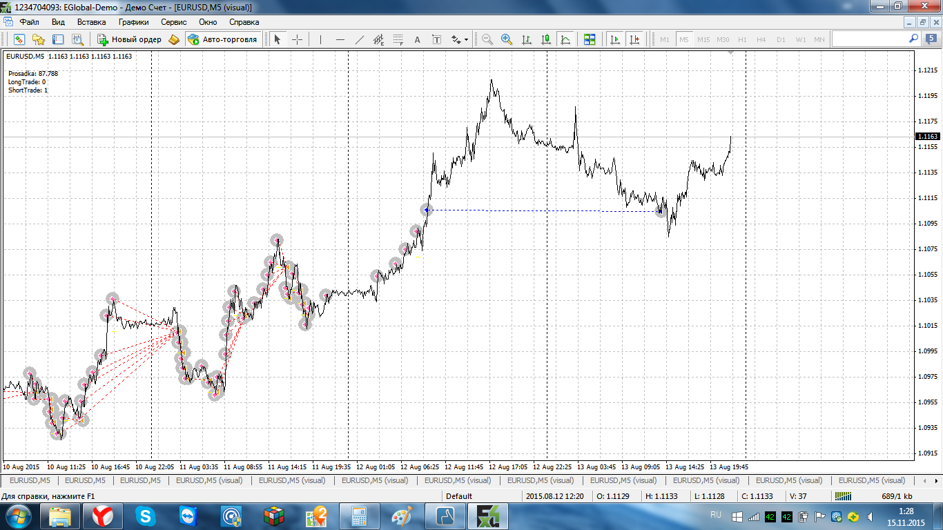The height and width of the screenshot is (530, 943).
Task: Zoom out of the chart
Action: point(487,39)
